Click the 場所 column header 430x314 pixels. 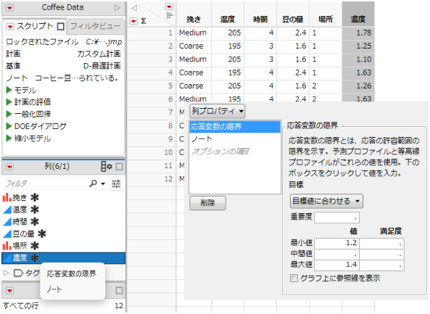[326, 19]
